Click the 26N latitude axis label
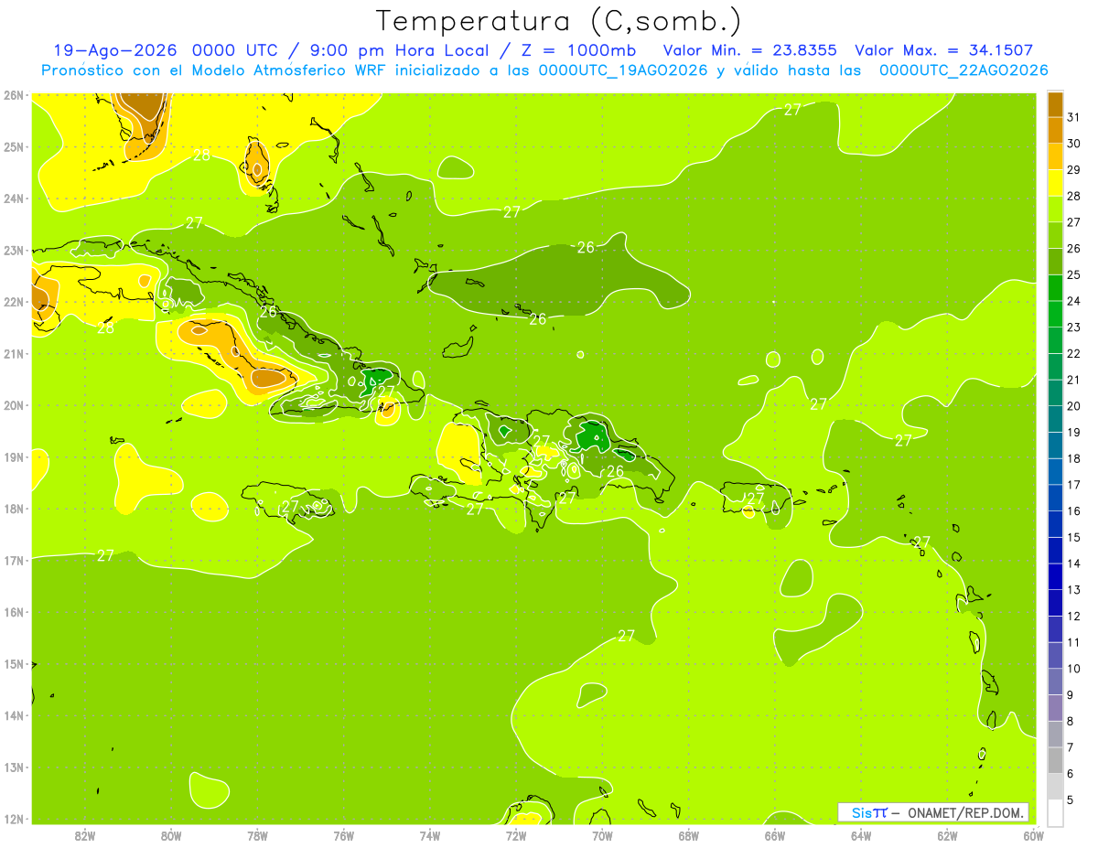This screenshot has height=848, width=1098. (13, 94)
